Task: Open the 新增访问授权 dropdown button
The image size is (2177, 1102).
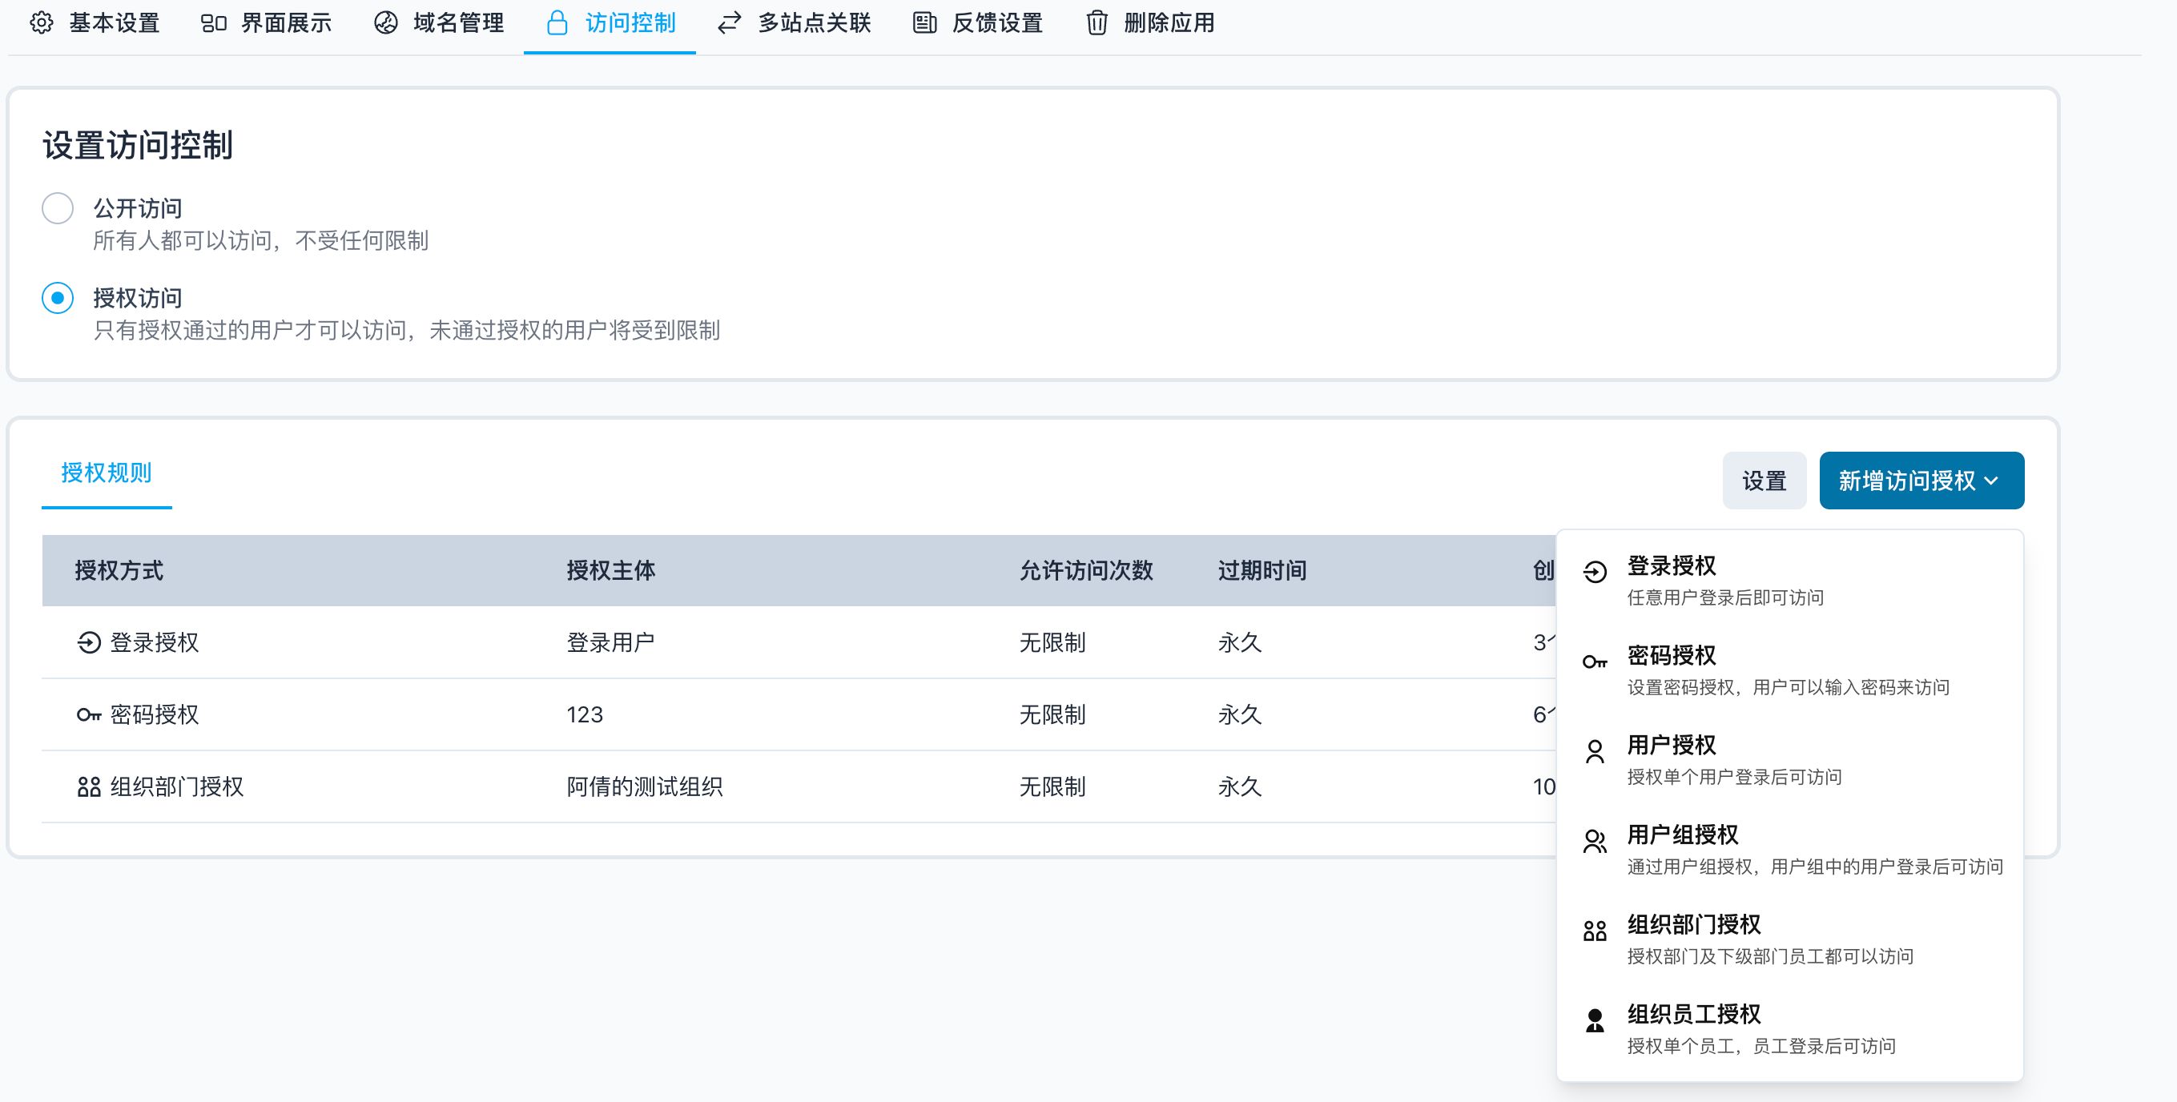Action: click(x=1921, y=480)
